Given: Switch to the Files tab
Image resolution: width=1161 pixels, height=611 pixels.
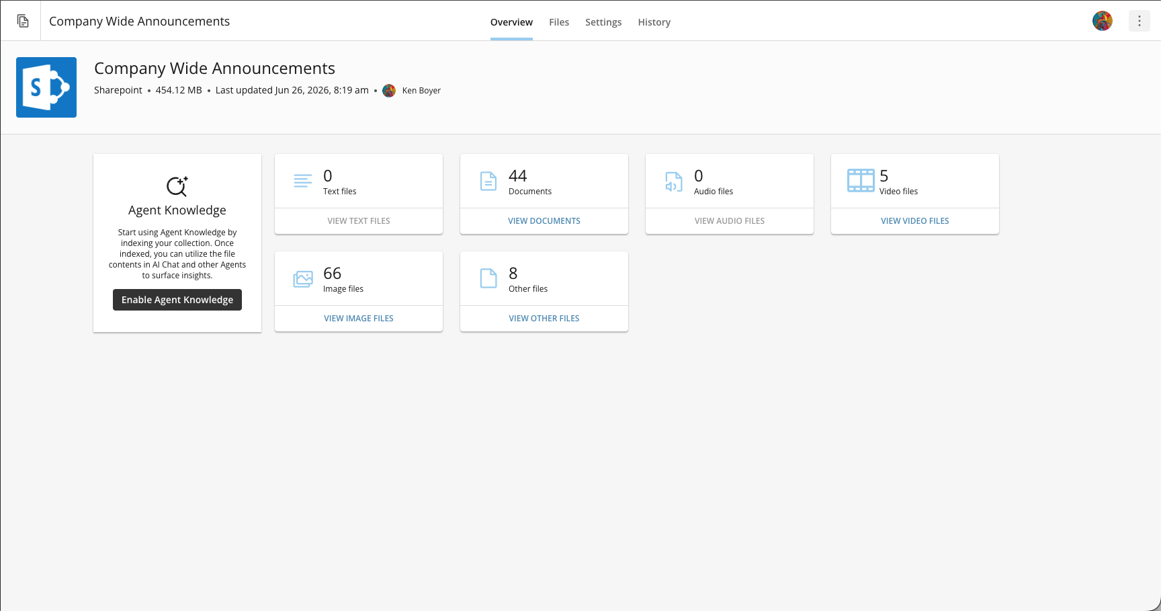Looking at the screenshot, I should [x=559, y=22].
